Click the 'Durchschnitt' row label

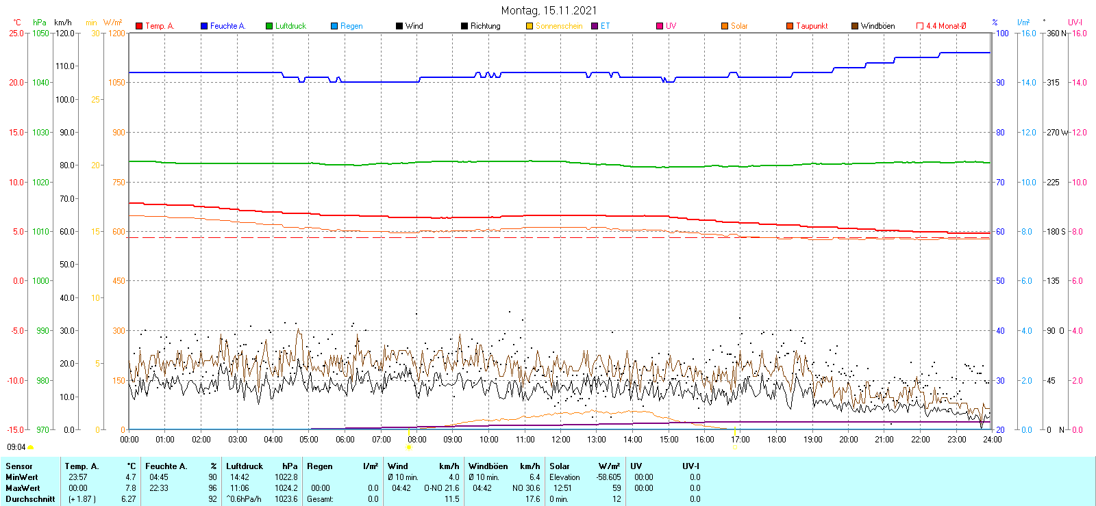click(30, 499)
